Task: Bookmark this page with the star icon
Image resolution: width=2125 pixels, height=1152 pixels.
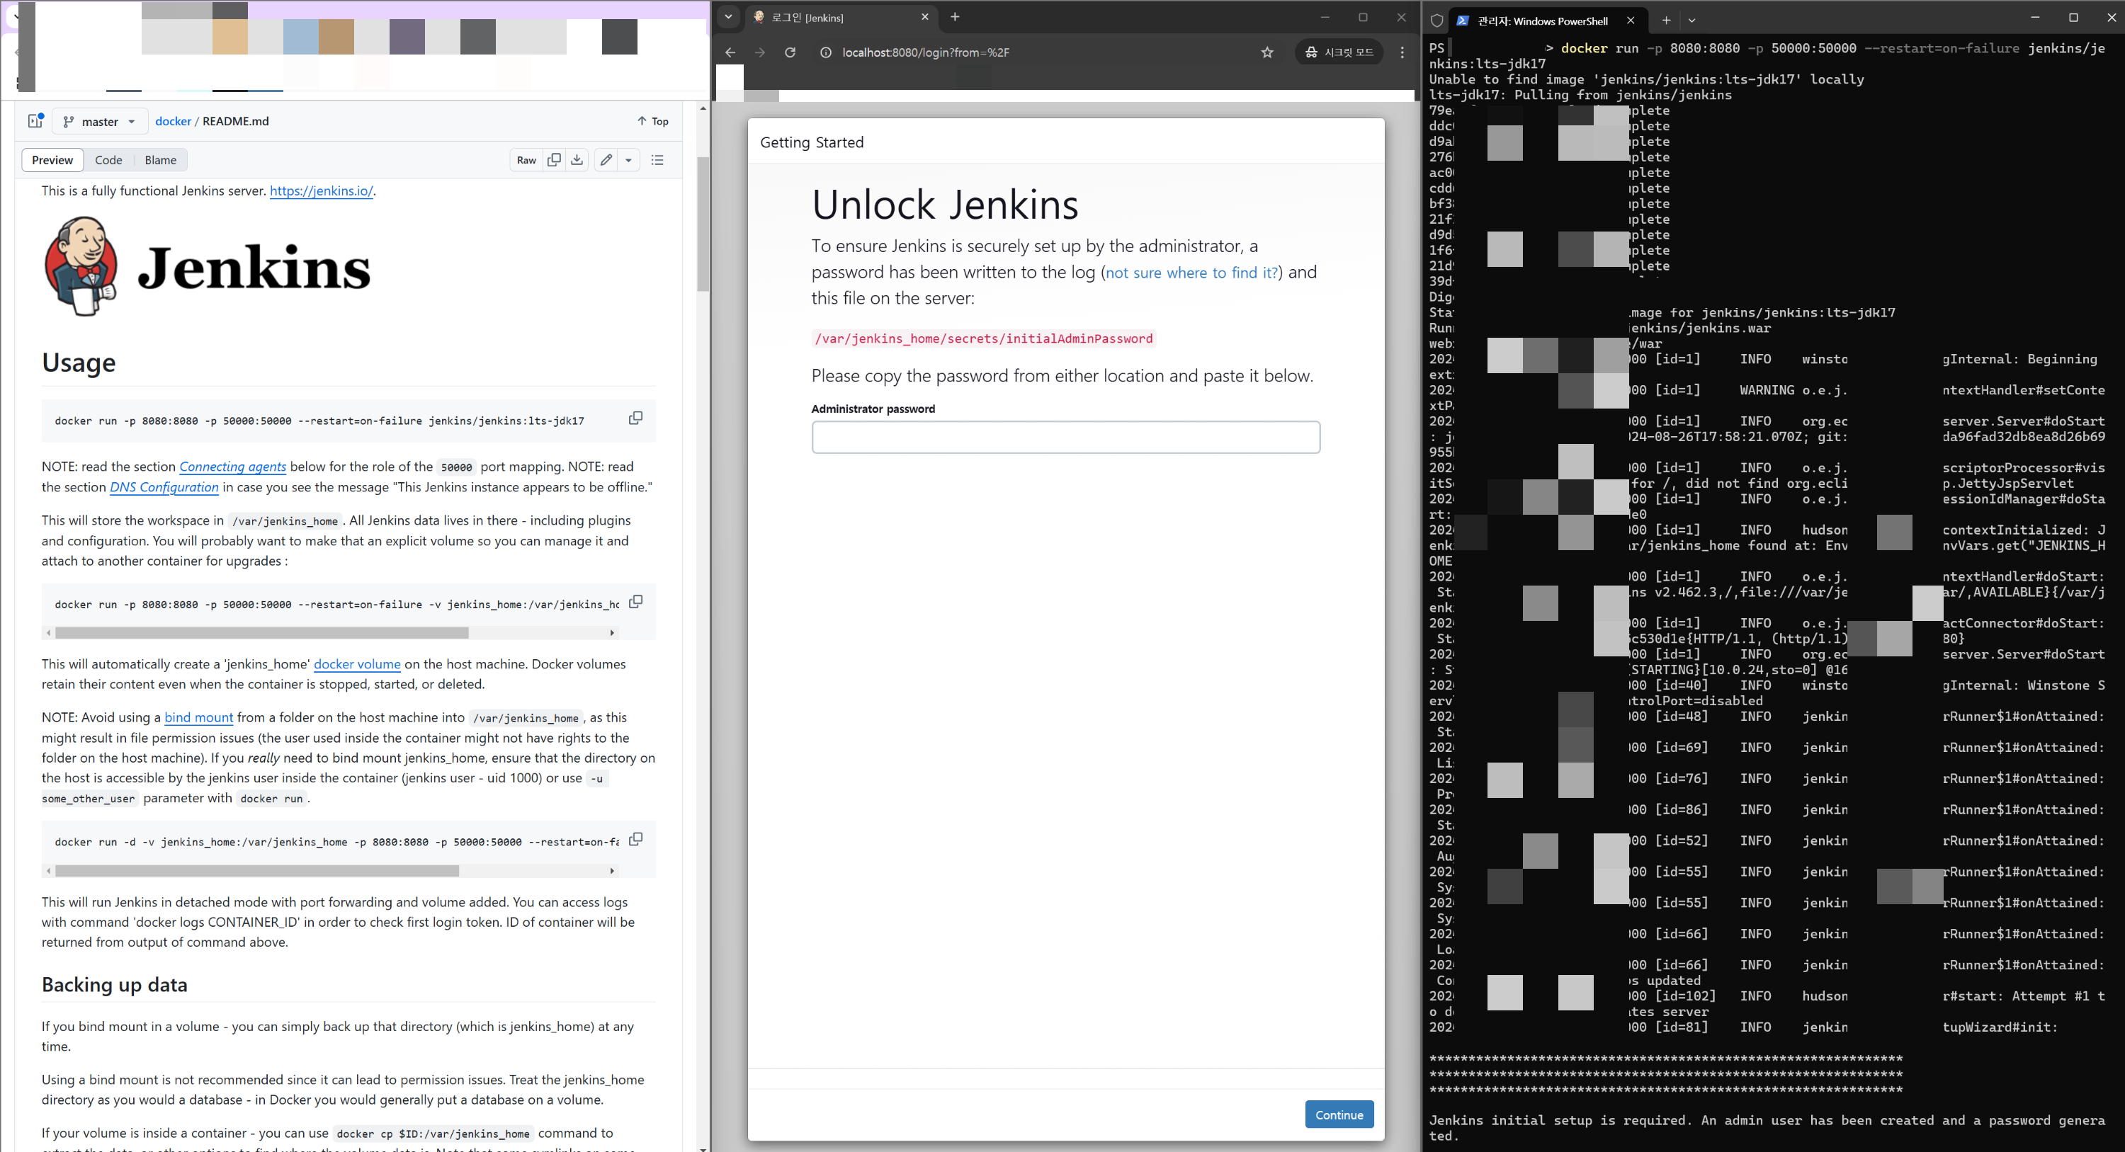Action: coord(1267,53)
